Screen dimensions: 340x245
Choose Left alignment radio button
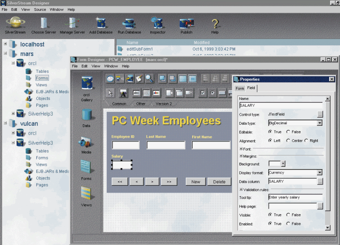pos(270,141)
